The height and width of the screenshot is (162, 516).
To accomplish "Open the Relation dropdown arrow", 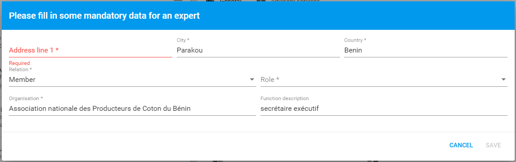I will (252, 80).
